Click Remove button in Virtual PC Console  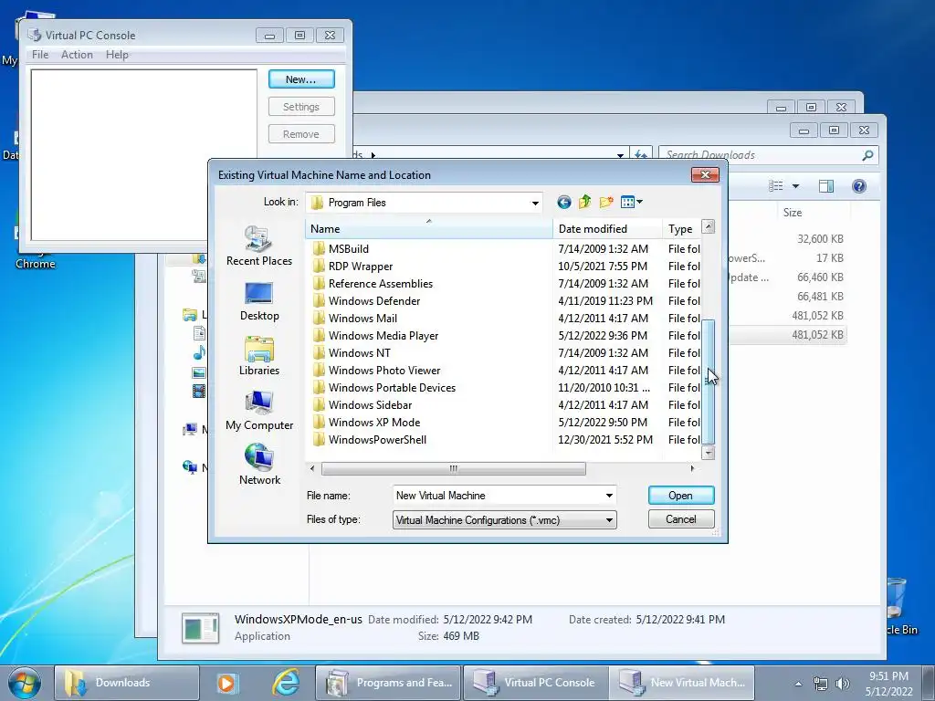(301, 134)
